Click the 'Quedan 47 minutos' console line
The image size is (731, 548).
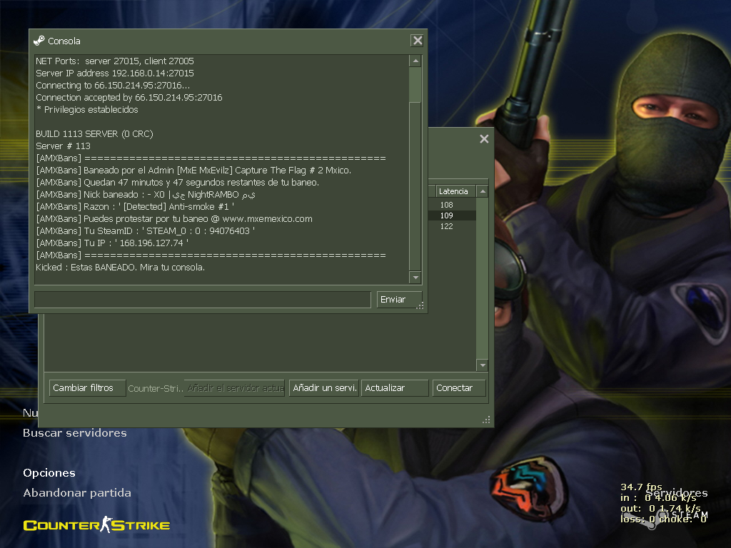click(177, 183)
